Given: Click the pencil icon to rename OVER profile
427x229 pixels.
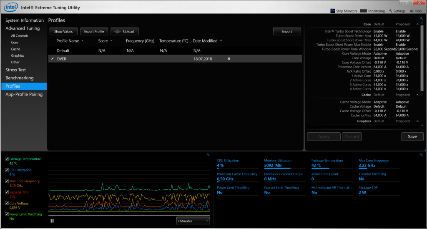Looking at the screenshot, I should tap(52, 59).
